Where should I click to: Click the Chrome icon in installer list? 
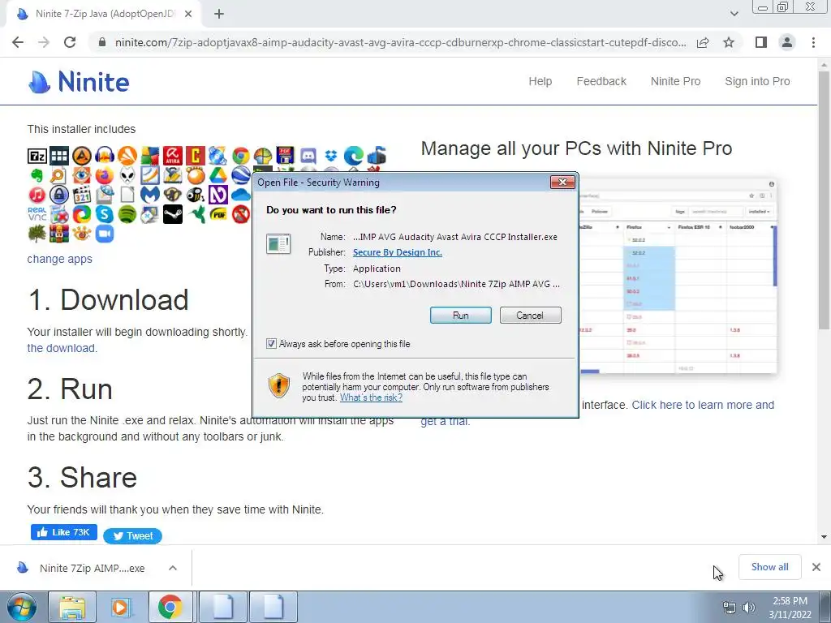[240, 156]
